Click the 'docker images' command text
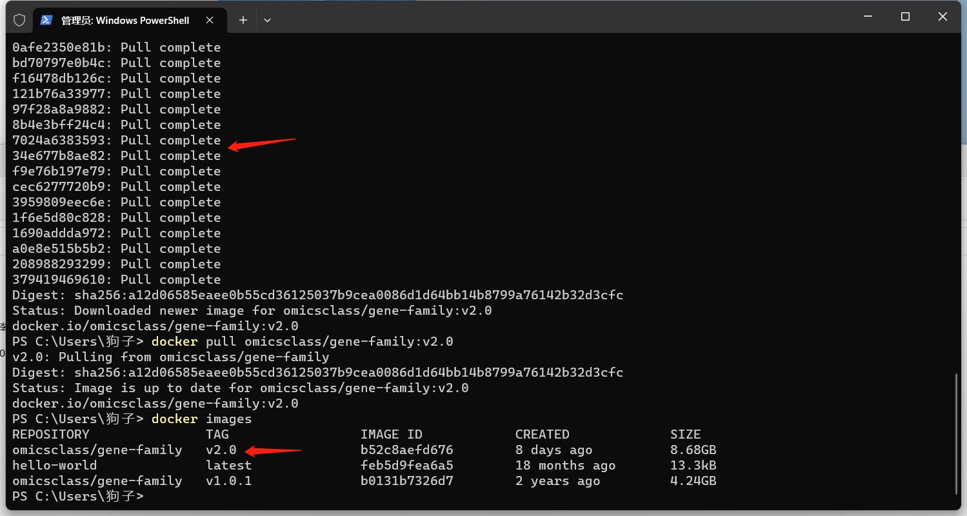Screen dimensions: 967x516 [202, 419]
